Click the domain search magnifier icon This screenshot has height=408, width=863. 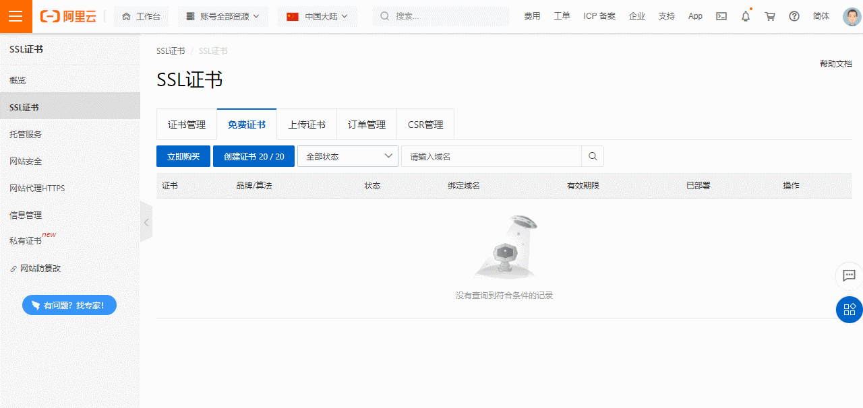pyautogui.click(x=592, y=156)
